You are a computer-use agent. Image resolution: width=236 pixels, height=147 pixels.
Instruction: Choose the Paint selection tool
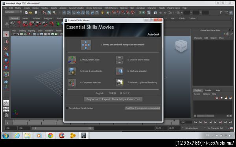pos(6,48)
